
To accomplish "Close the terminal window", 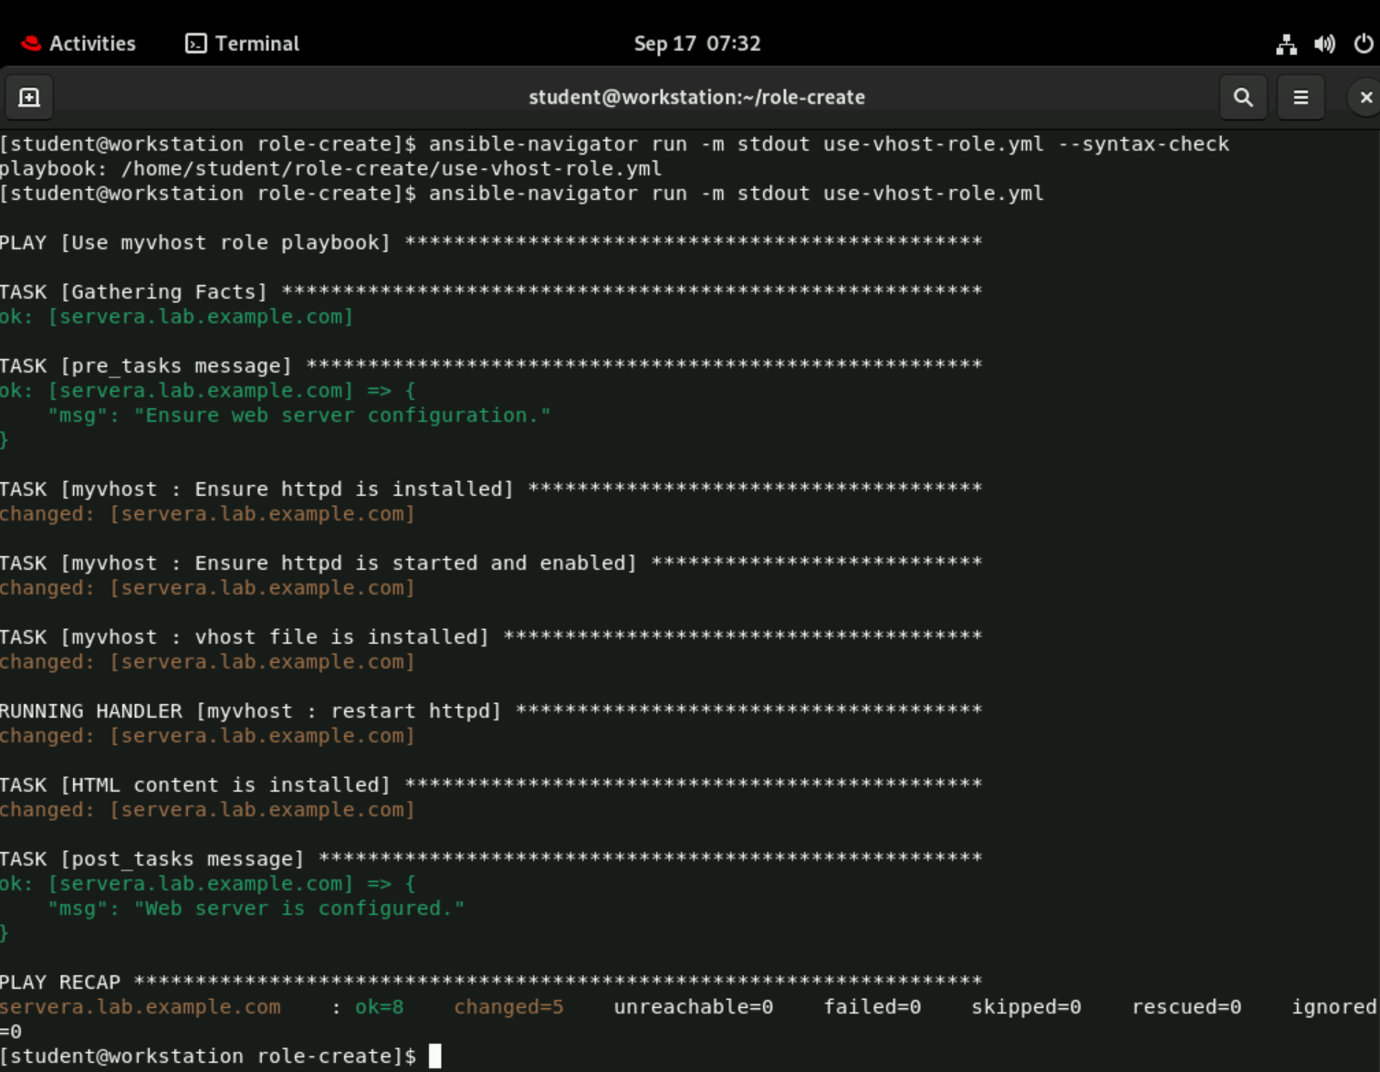I will (x=1364, y=97).
